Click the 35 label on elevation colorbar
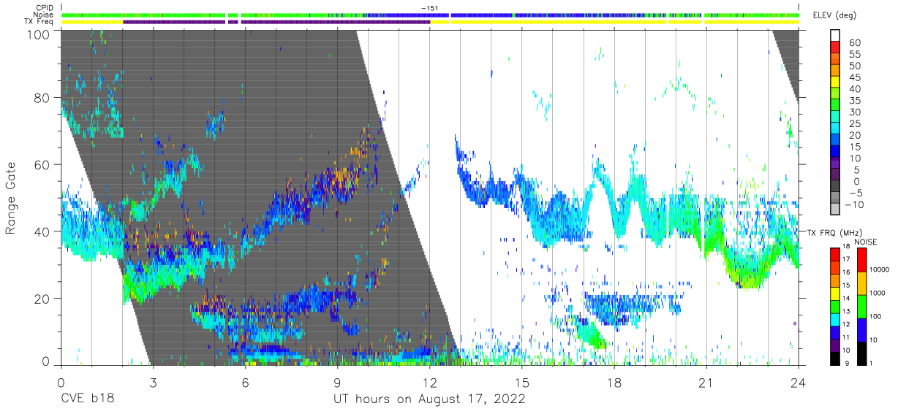 pos(854,101)
